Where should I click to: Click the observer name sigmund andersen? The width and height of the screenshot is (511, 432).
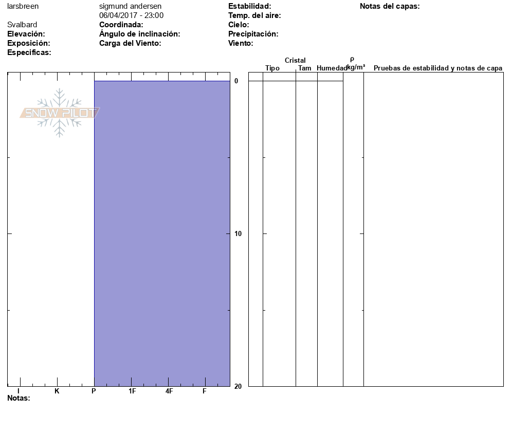pos(130,6)
